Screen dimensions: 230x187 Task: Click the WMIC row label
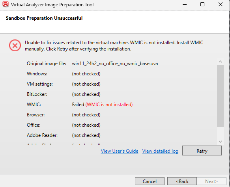point(34,105)
